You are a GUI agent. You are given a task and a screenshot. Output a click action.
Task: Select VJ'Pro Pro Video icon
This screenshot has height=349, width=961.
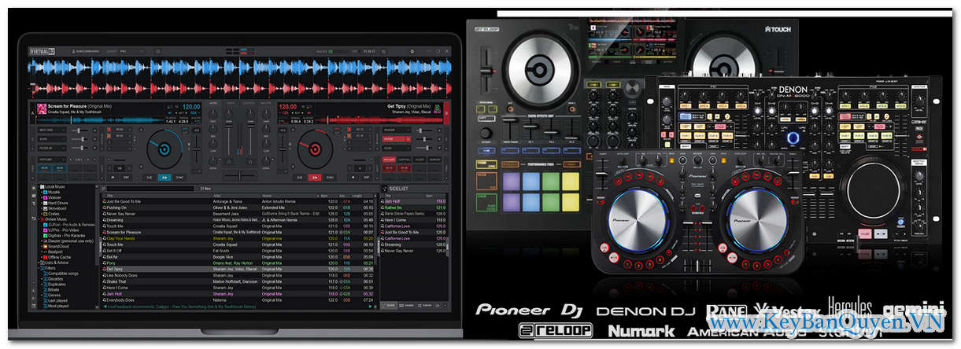click(46, 230)
